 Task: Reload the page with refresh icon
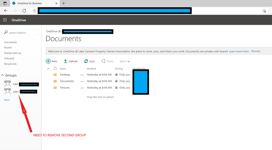(x=24, y=11)
